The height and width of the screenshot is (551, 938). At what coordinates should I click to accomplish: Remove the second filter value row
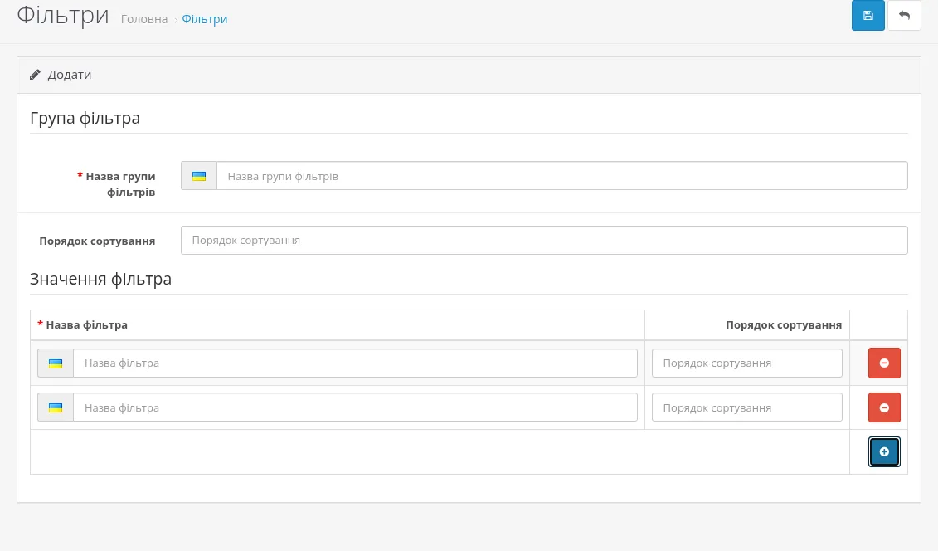884,408
